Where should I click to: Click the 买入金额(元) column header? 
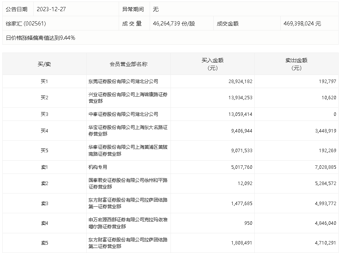[213, 64]
